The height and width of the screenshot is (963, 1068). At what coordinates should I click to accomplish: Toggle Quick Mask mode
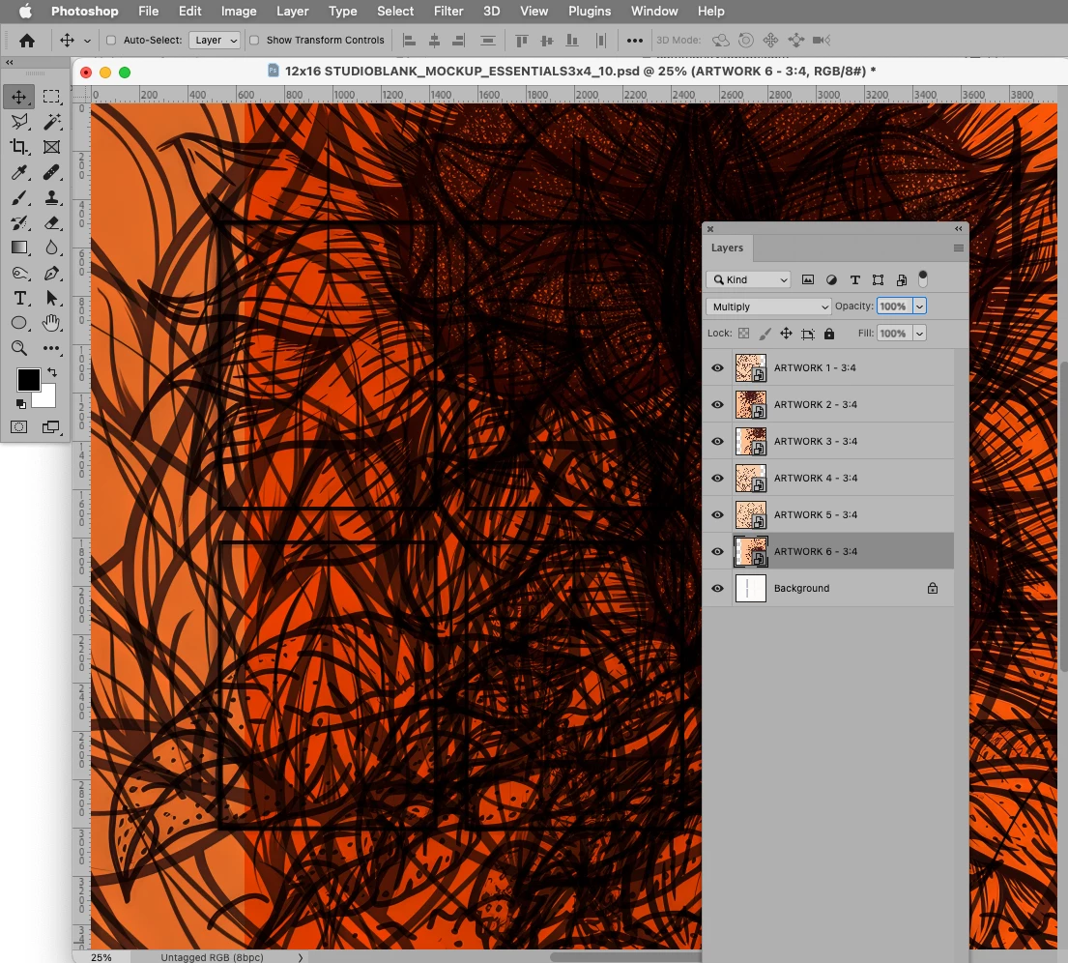[19, 427]
